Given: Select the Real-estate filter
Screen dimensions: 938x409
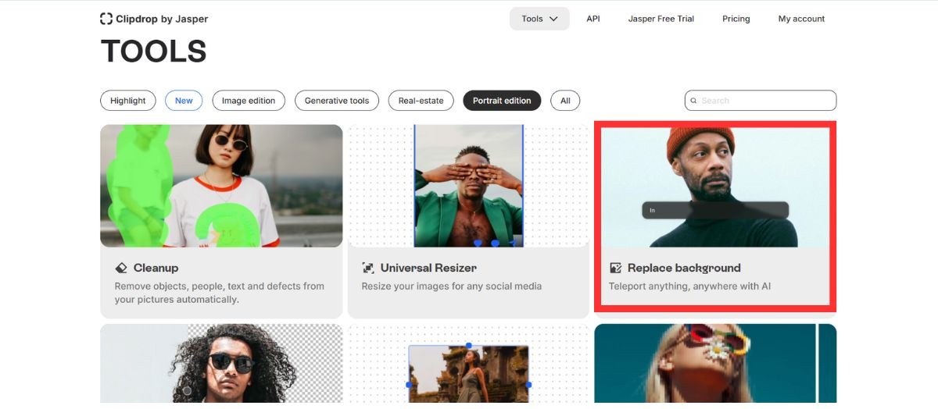Looking at the screenshot, I should click(x=421, y=101).
